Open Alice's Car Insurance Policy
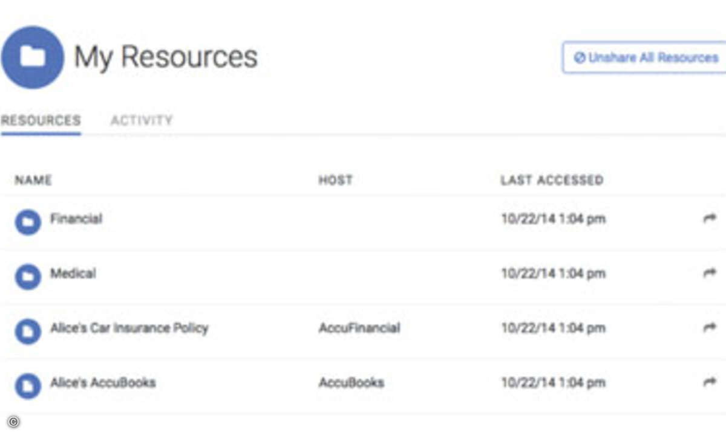The height and width of the screenshot is (435, 726). 129,328
